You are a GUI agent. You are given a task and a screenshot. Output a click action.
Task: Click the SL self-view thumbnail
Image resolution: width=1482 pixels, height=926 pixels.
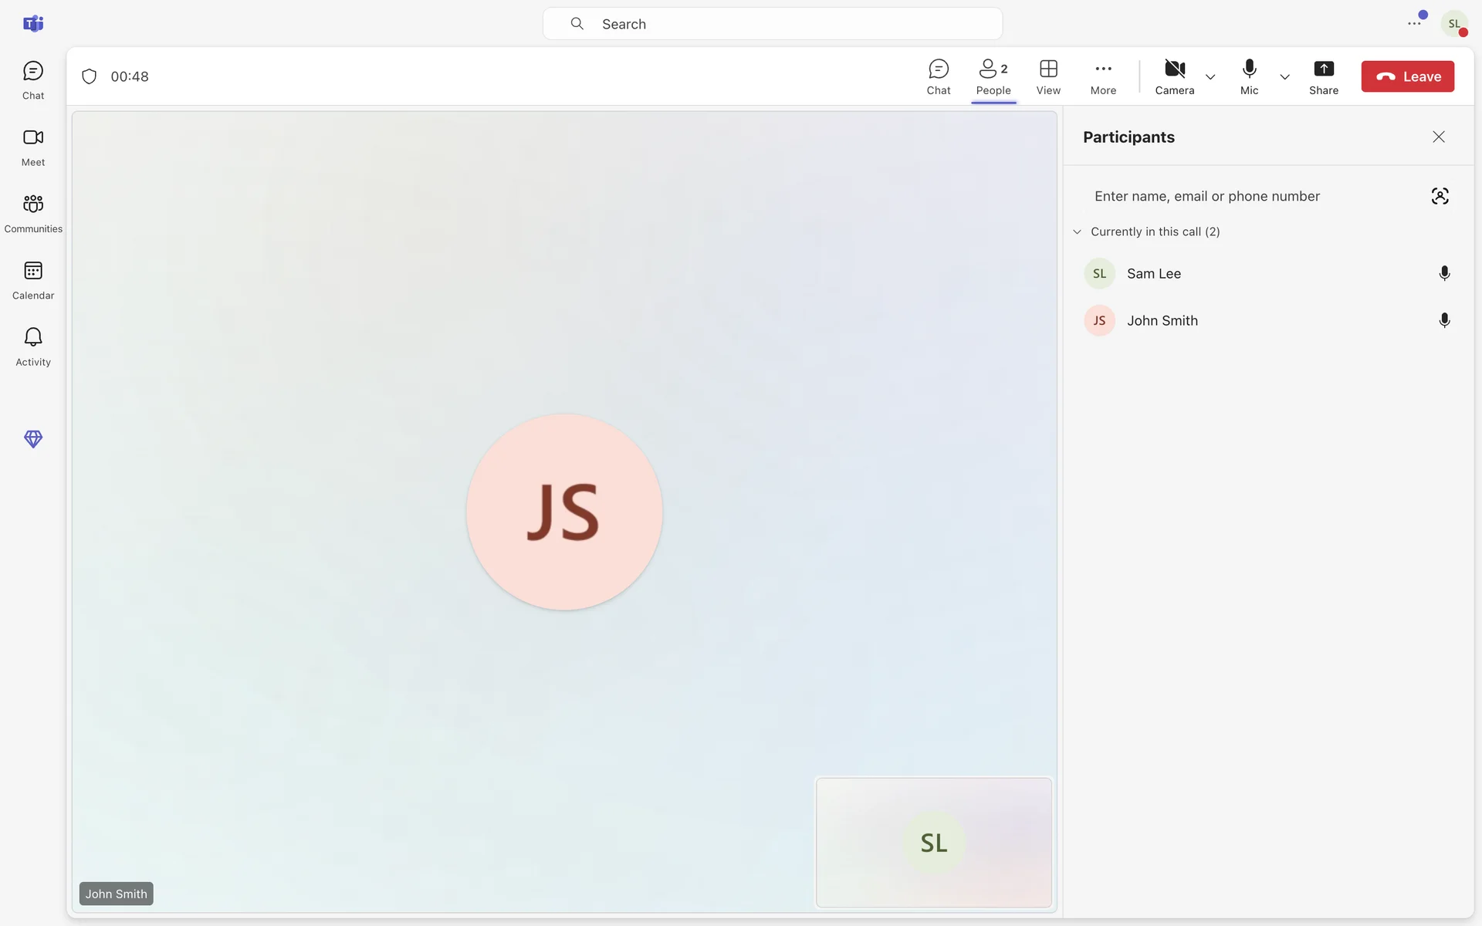coord(933,842)
